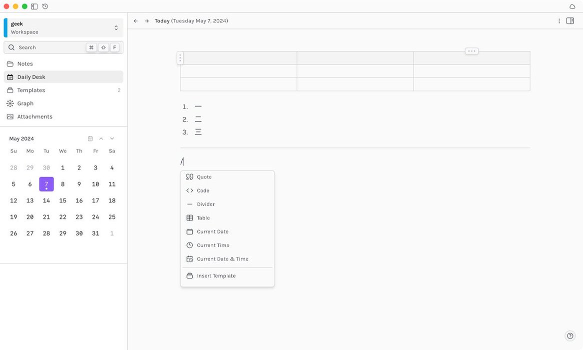This screenshot has height=350, width=583.
Task: Toggle the right side panel
Action: (570, 21)
